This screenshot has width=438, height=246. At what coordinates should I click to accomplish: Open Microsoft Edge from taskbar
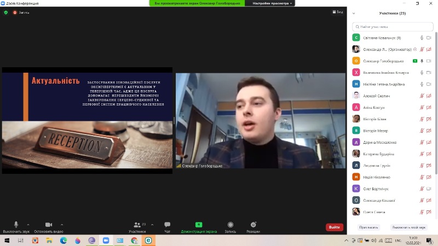(64, 241)
